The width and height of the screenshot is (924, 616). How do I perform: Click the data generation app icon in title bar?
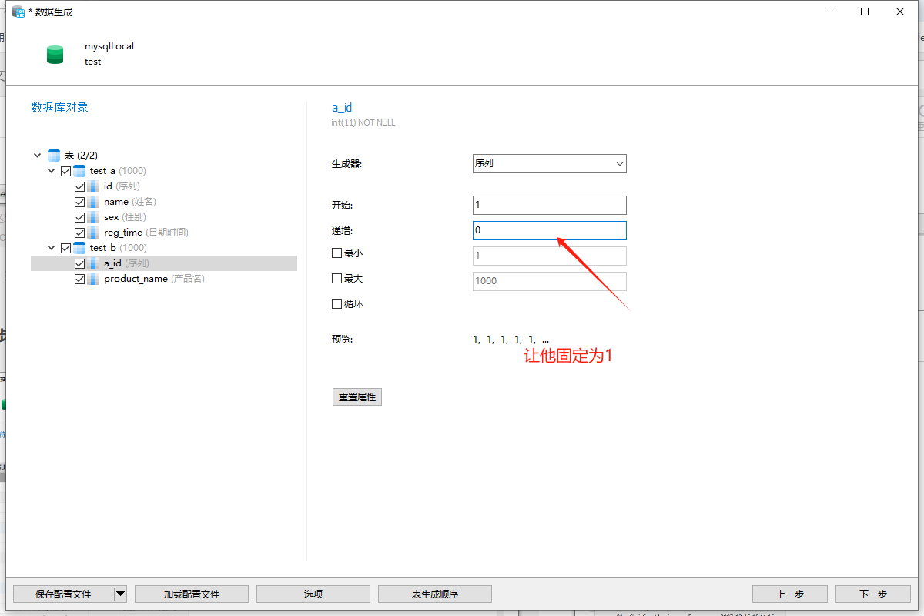[19, 12]
